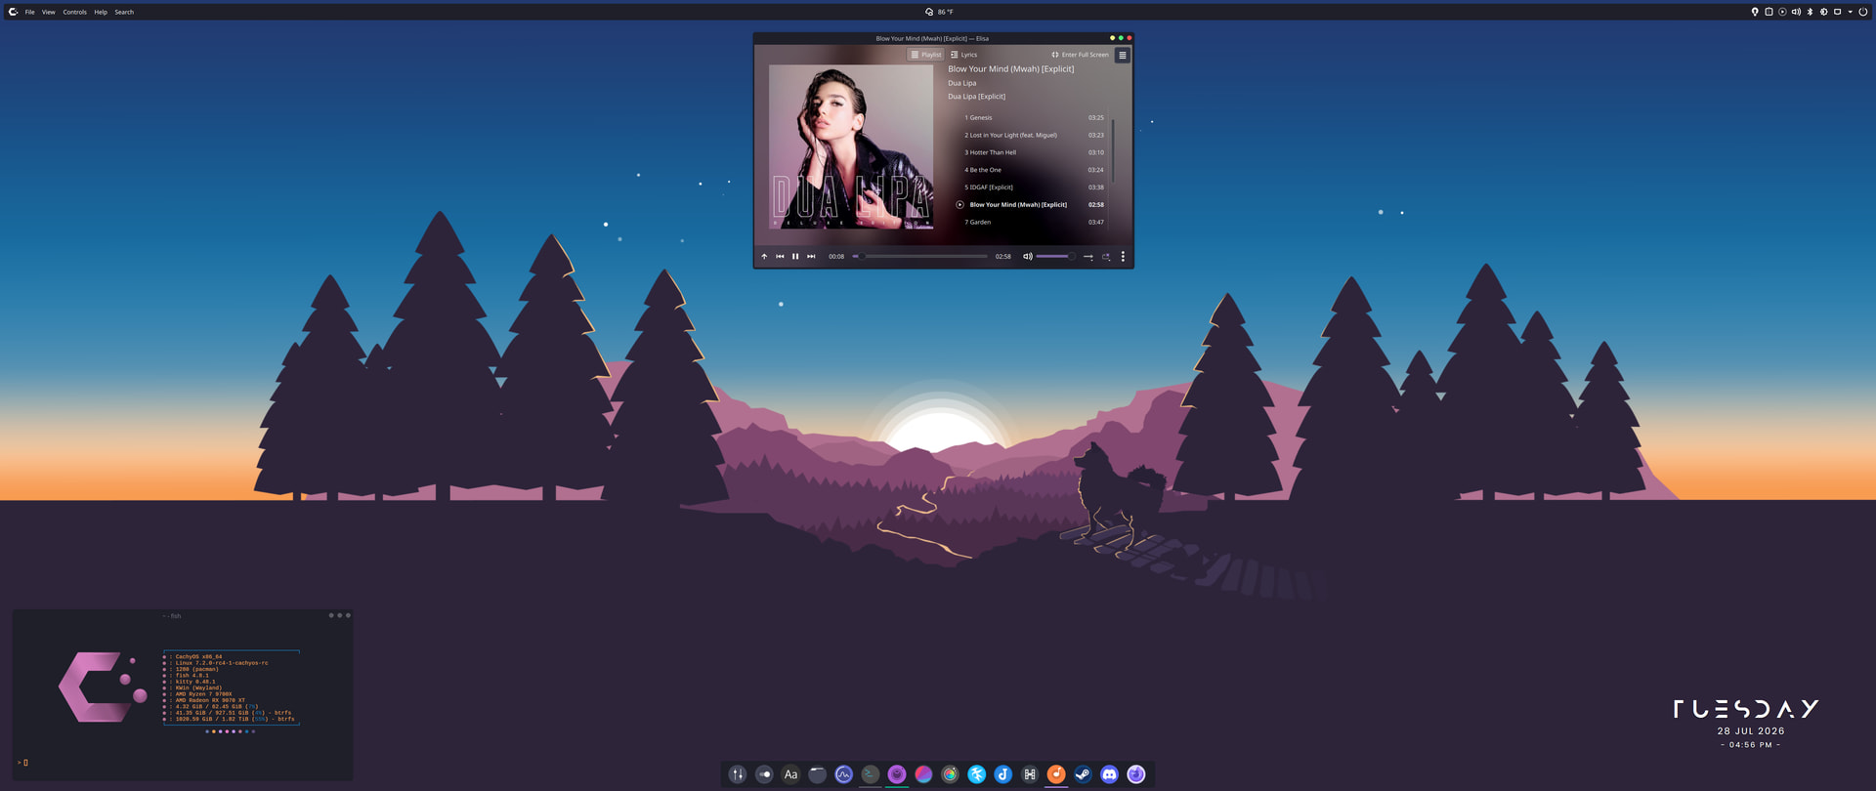The width and height of the screenshot is (1876, 791).
Task: Open the Bluetooth tray icon
Action: coord(1810,12)
